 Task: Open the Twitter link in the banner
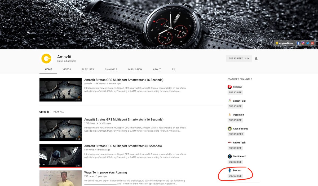(308, 43)
